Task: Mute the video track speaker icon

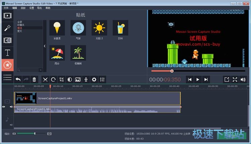Action: coord(11,107)
